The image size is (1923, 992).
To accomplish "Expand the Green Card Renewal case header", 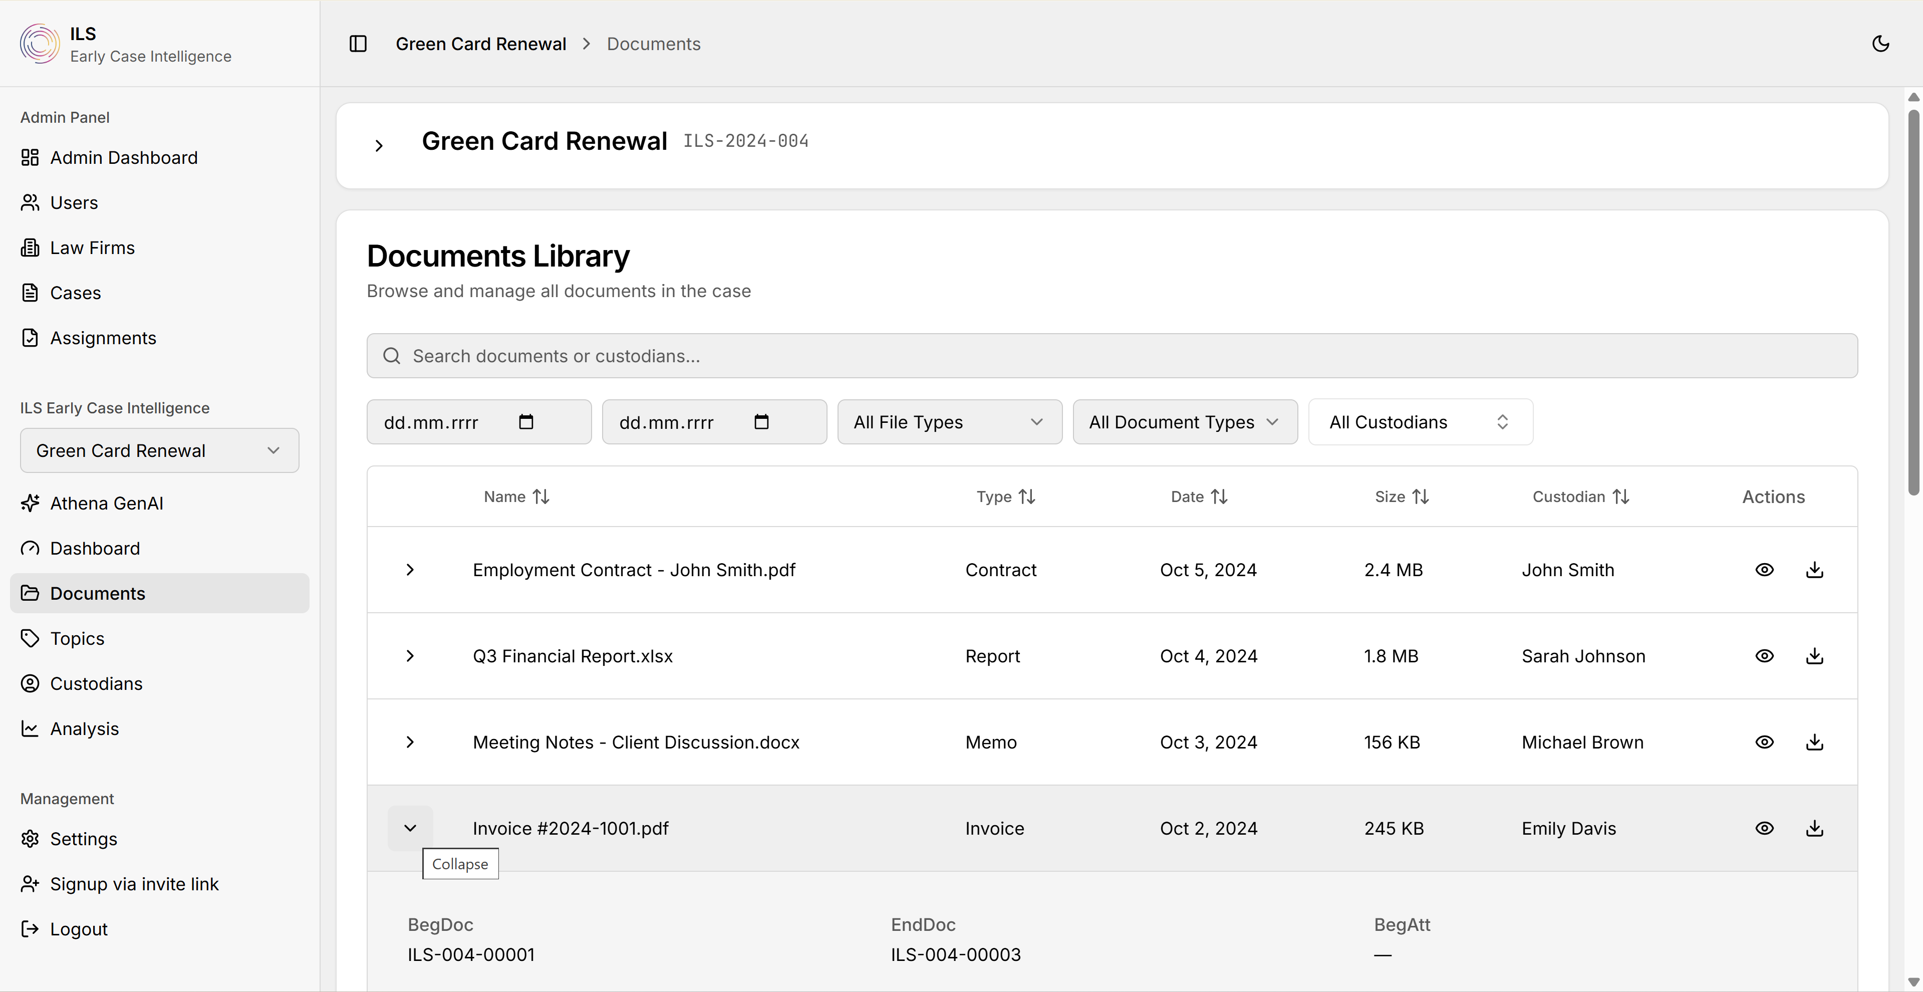I will click(379, 146).
